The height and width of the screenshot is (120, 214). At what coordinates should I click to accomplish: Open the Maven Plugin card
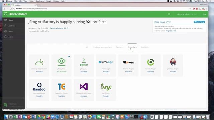[128, 65]
